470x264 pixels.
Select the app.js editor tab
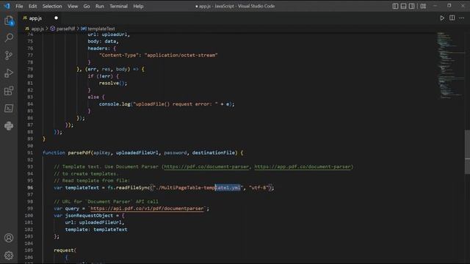pos(40,18)
